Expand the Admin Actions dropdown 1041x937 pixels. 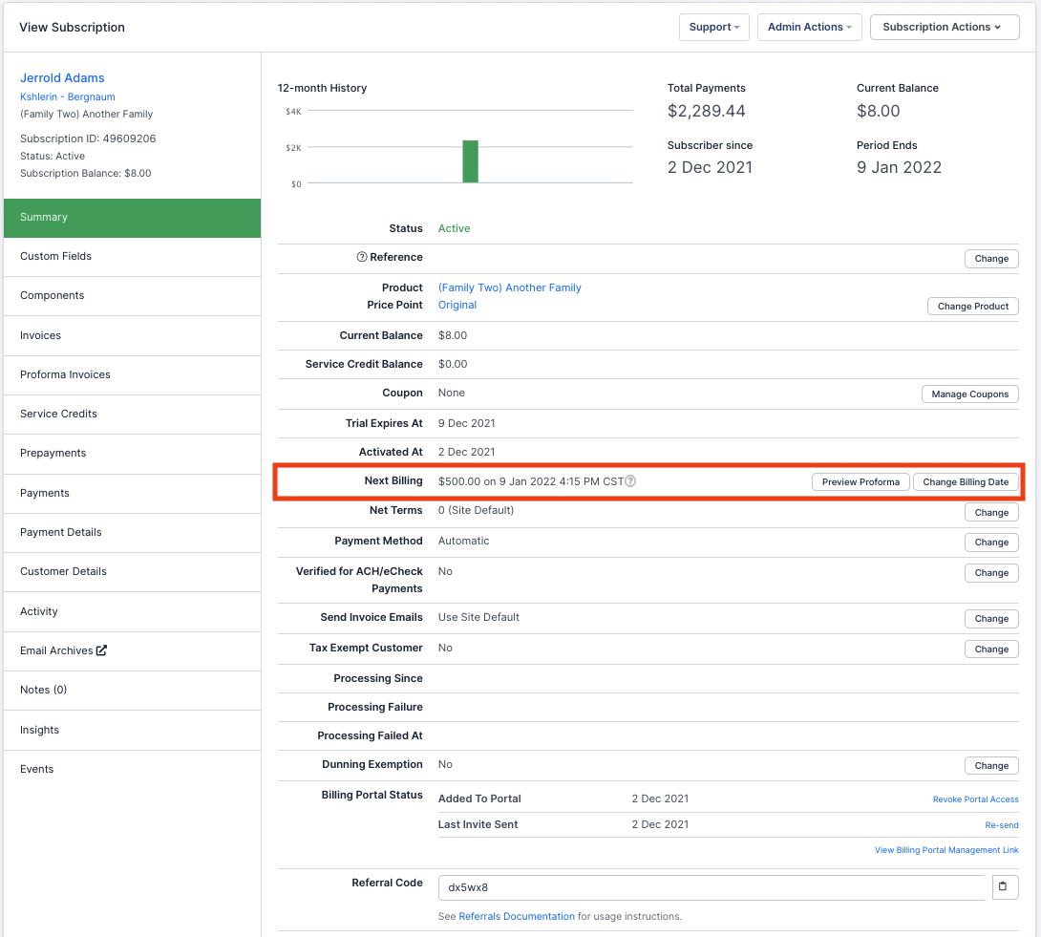click(x=809, y=27)
